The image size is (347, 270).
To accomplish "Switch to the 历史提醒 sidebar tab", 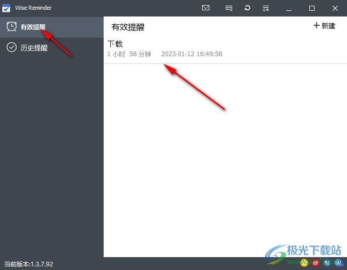I will (52, 47).
